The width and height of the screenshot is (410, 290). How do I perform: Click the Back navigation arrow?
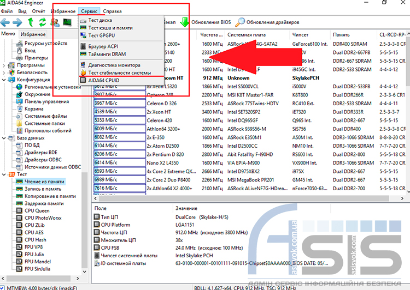click(x=5, y=22)
